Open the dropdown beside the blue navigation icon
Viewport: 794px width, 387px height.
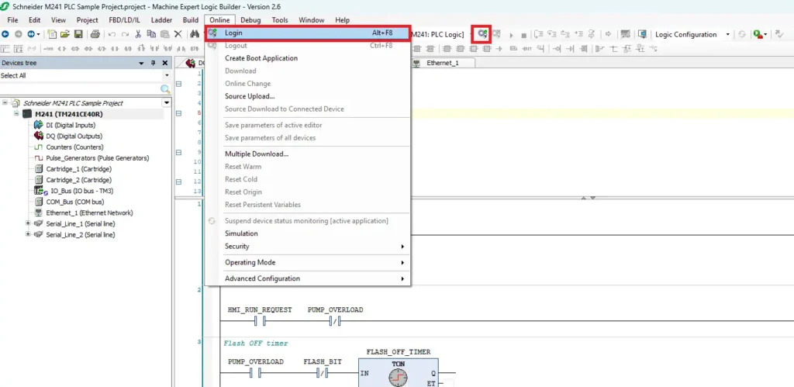click(x=38, y=34)
